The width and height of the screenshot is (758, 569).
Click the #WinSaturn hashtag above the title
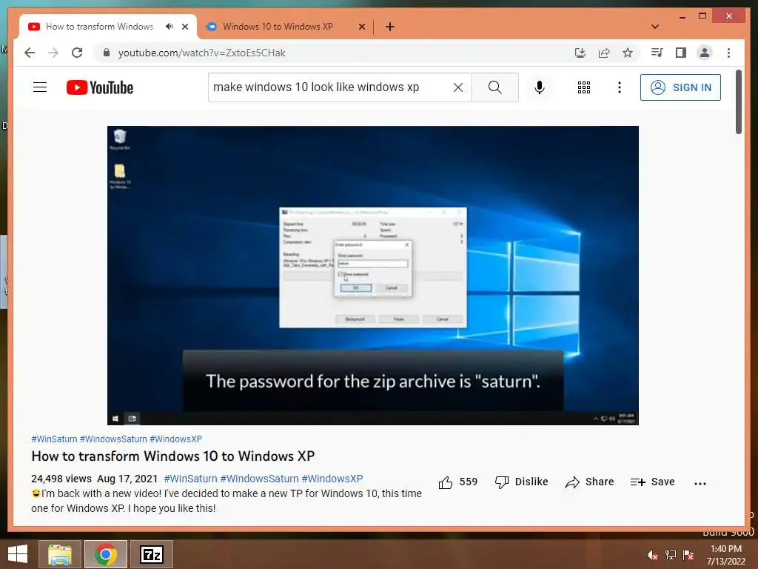click(54, 439)
